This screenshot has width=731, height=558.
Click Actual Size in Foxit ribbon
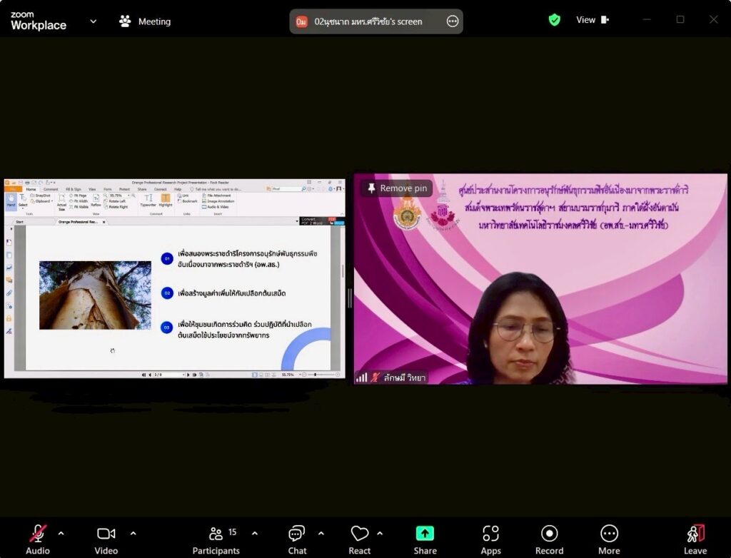pyautogui.click(x=61, y=203)
